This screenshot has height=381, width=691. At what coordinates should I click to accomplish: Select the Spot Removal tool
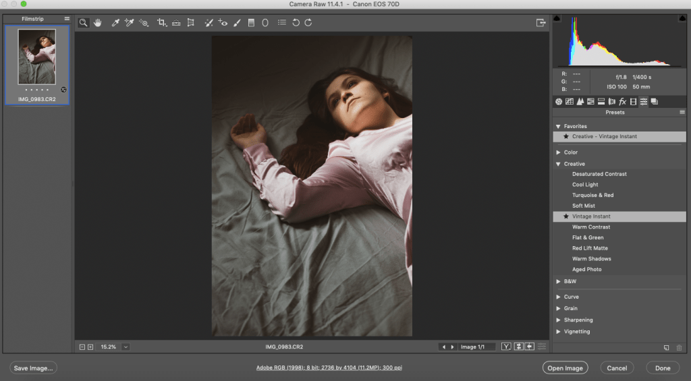coord(209,22)
